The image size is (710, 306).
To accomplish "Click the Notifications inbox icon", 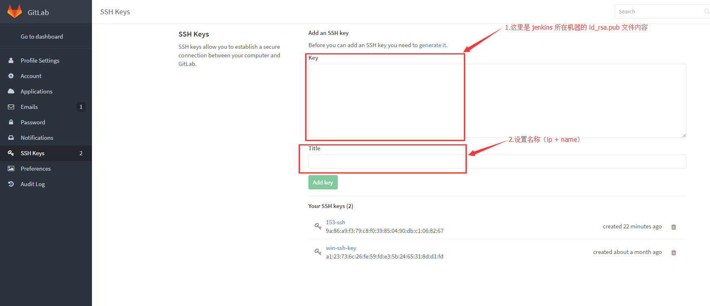I will 11,138.
